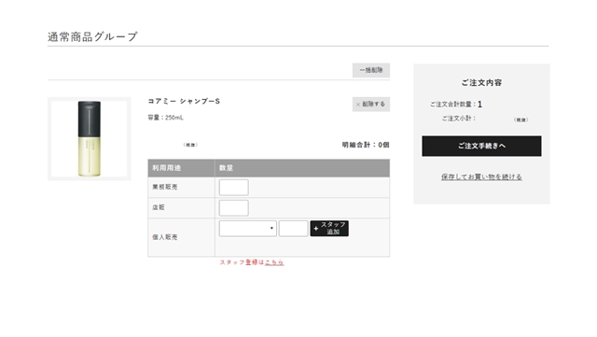The image size is (597, 337).
Task: Click the 明細合計 total text
Action: point(366,145)
